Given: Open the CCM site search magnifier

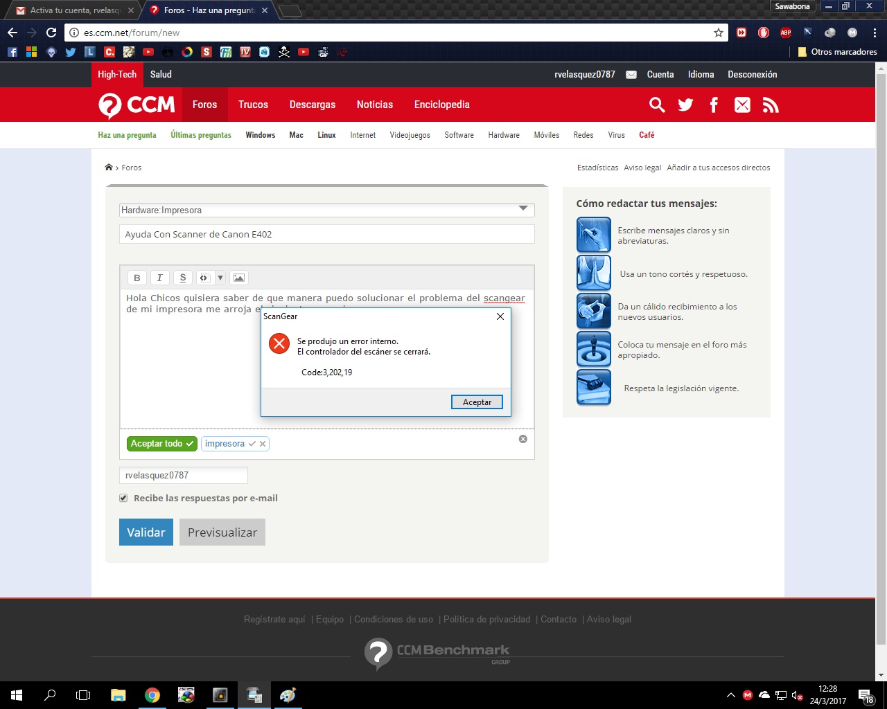Looking at the screenshot, I should pyautogui.click(x=657, y=105).
